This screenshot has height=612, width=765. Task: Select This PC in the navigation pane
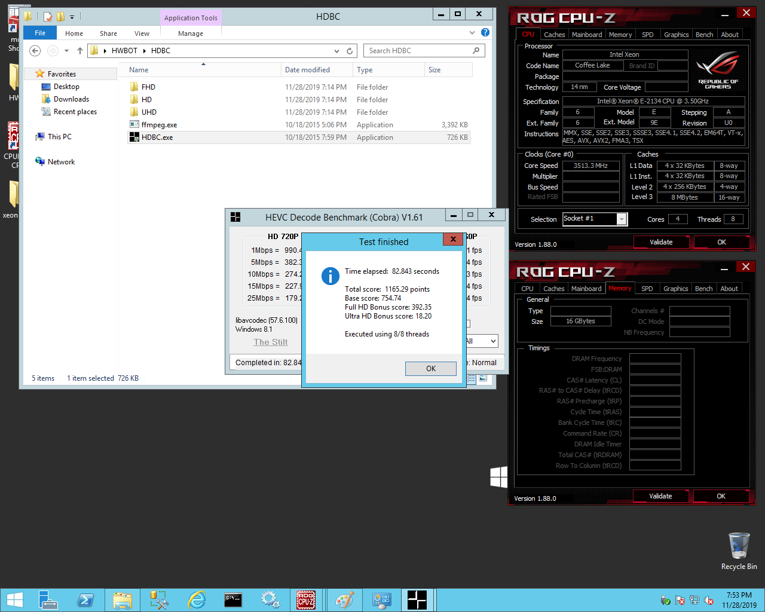[59, 137]
